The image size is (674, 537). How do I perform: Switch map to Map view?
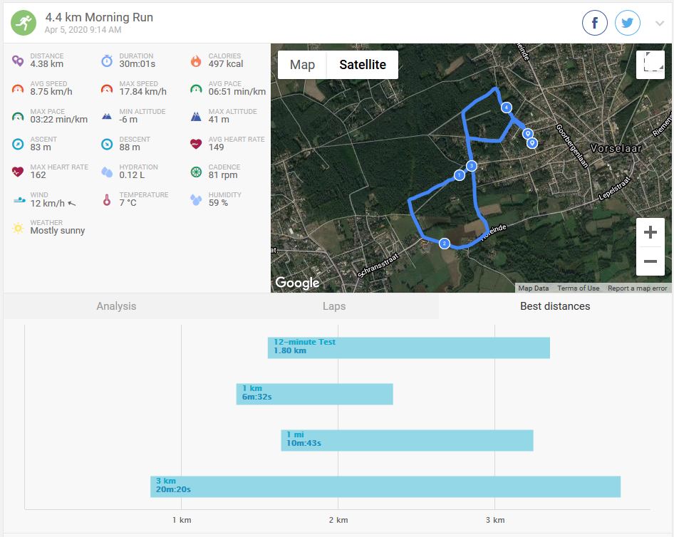coord(302,65)
